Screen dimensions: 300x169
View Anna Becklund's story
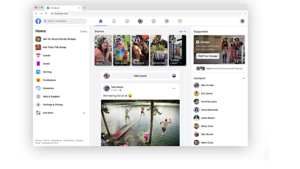click(140, 50)
